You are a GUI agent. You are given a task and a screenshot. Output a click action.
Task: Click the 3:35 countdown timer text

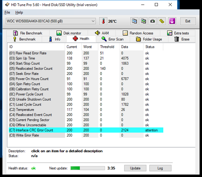tap(111, 168)
